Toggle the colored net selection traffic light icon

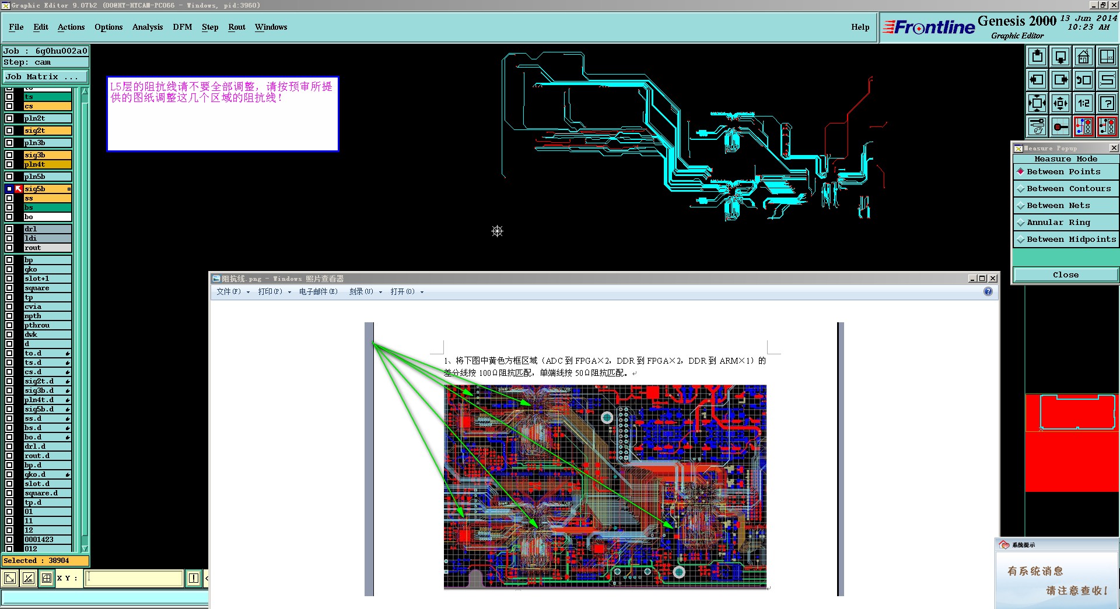(1084, 126)
